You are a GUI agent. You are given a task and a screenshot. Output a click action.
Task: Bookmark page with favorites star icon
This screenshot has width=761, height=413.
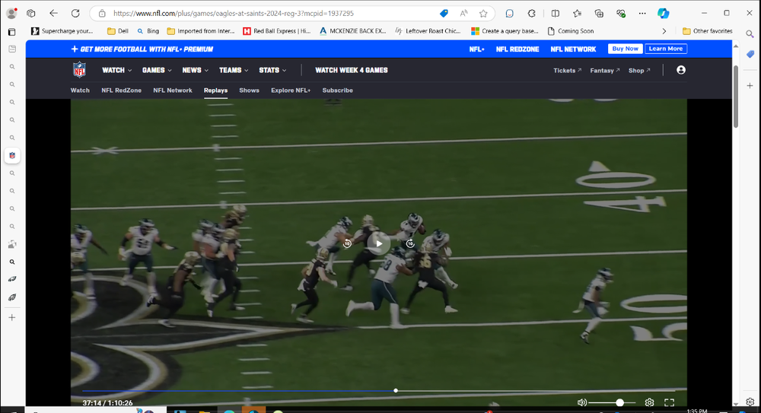click(483, 14)
